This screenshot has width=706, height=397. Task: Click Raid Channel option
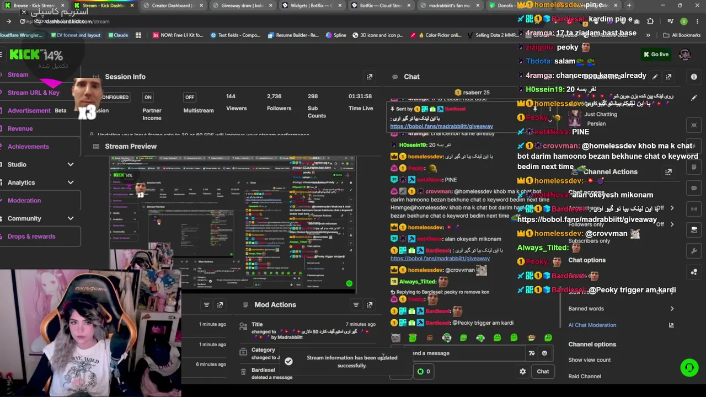pos(585,377)
